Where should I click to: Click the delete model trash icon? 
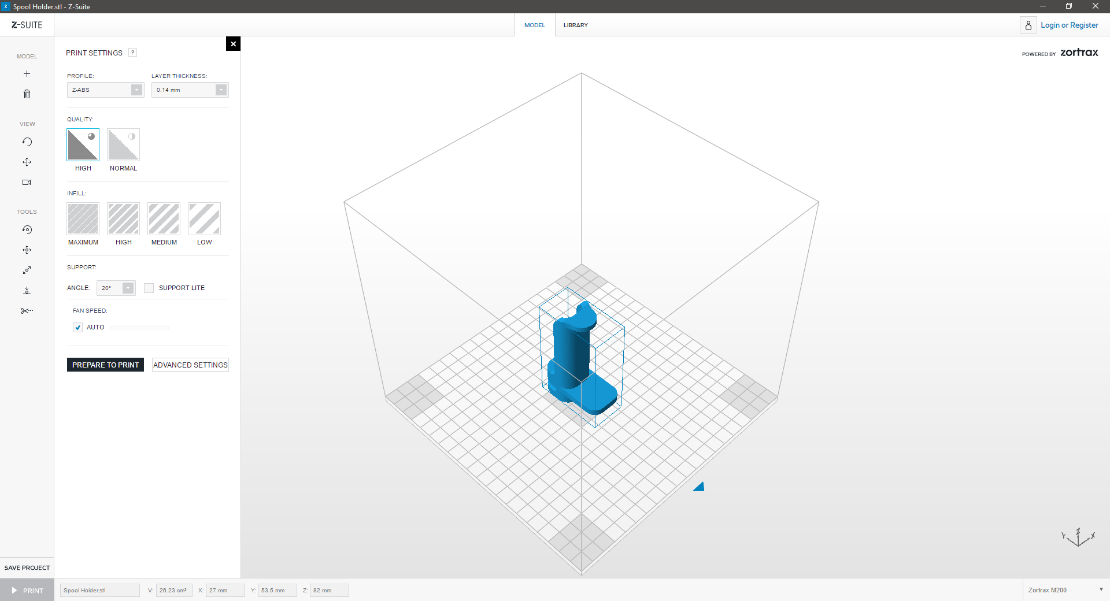(27, 94)
